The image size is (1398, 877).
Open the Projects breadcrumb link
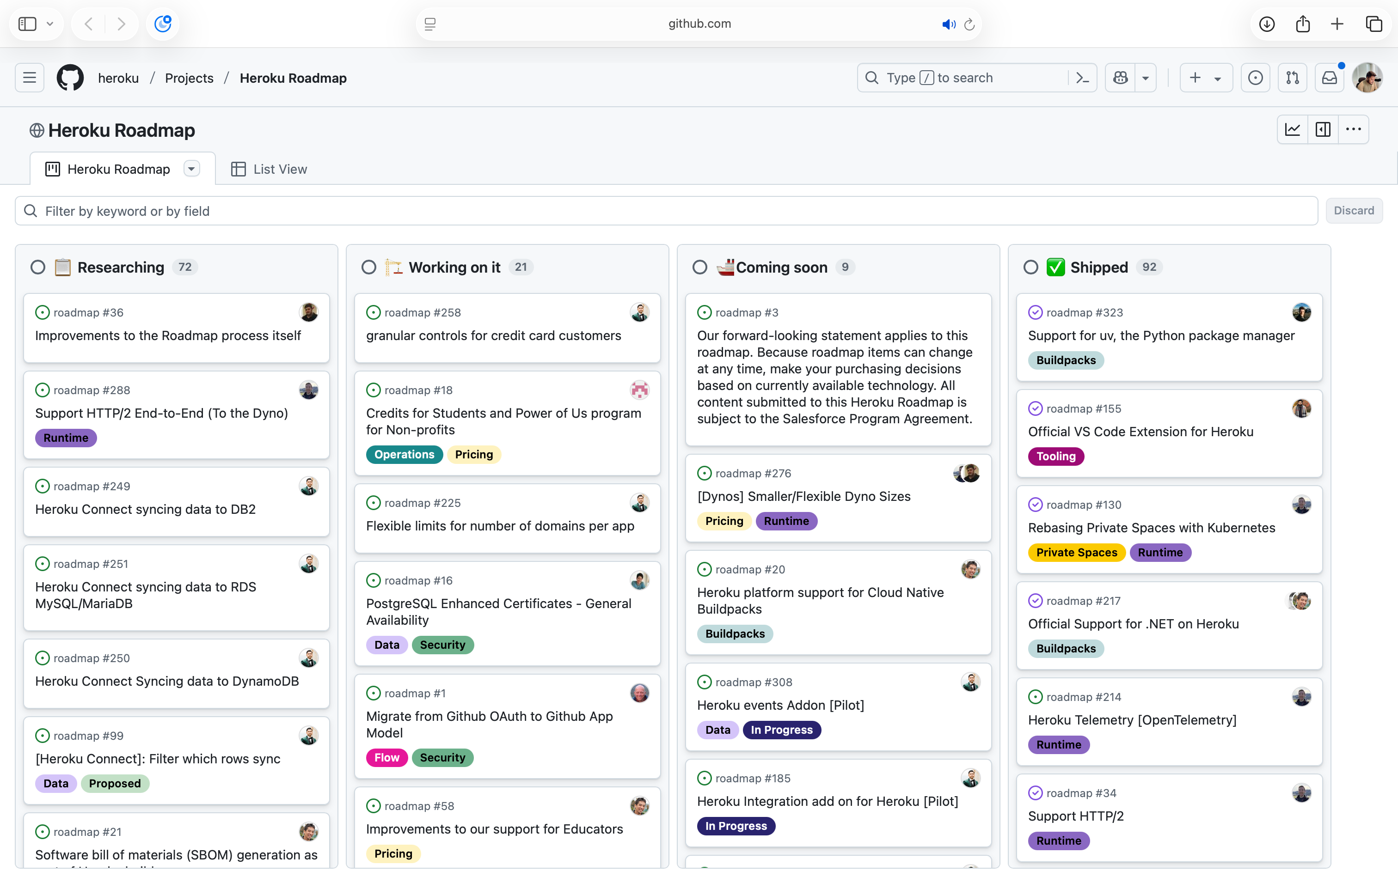(189, 77)
